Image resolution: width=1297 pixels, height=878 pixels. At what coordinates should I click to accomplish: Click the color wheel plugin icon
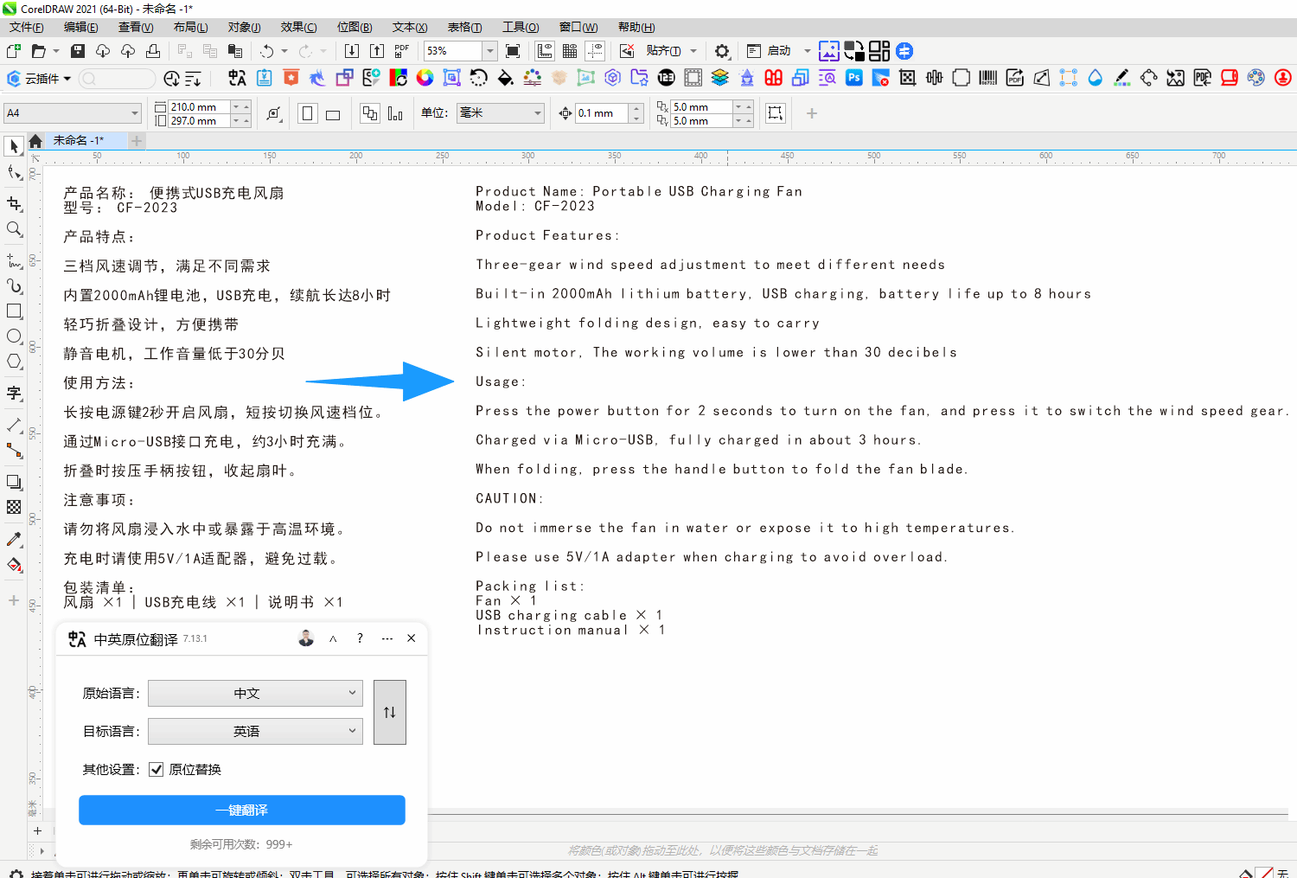[x=425, y=78]
